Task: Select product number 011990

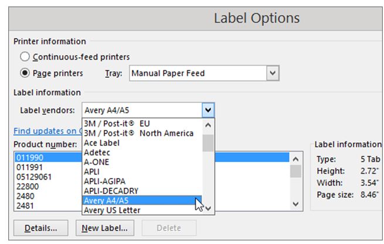Action: [x=152, y=157]
